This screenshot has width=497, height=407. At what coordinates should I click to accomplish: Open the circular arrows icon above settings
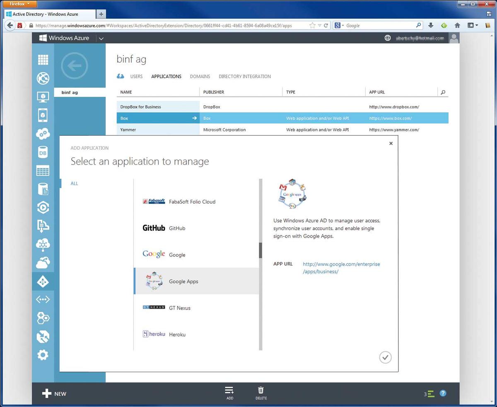[43, 336]
